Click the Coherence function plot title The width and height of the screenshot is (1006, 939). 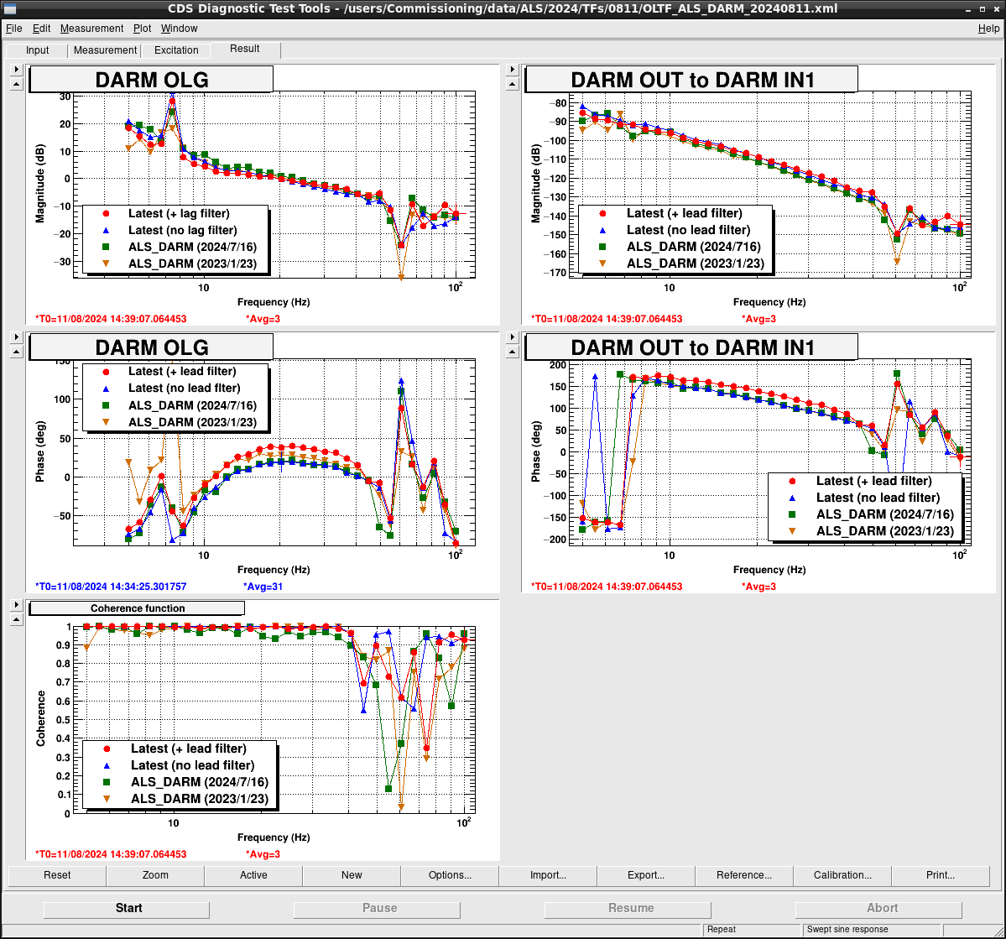click(138, 608)
